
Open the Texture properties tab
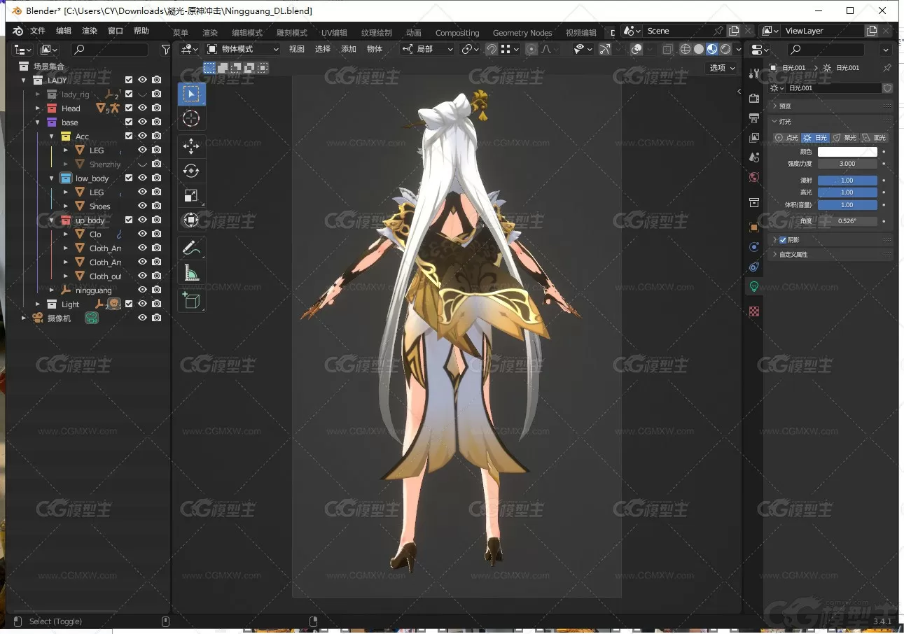(754, 311)
